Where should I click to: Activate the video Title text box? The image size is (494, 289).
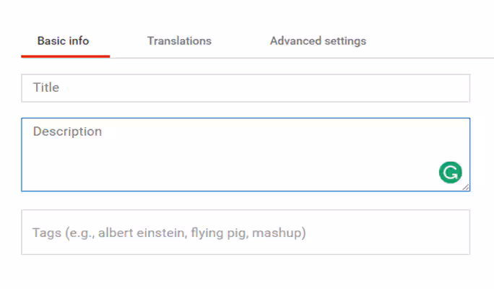click(x=246, y=88)
